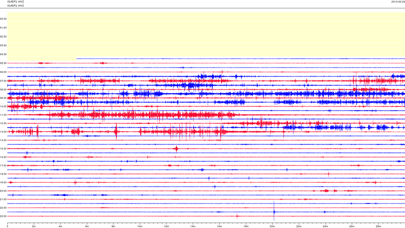Select the 09:30 time label
The image size is (405, 228).
coord(3,98)
